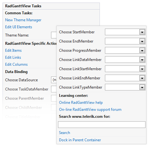
Task: Expand the Choose EndMember dropdown arrow
Action: coord(142,41)
